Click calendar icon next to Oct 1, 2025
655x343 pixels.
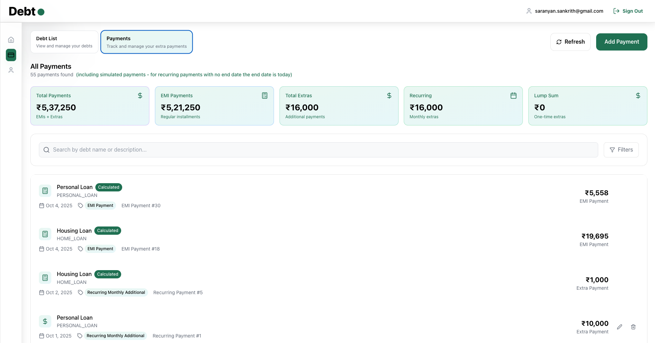42,336
